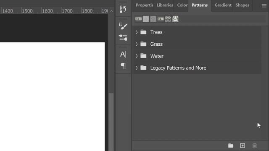Image resolution: width=269 pixels, height=151 pixels.
Task: Open the Patterns panel flyout menu
Action: (x=264, y=6)
